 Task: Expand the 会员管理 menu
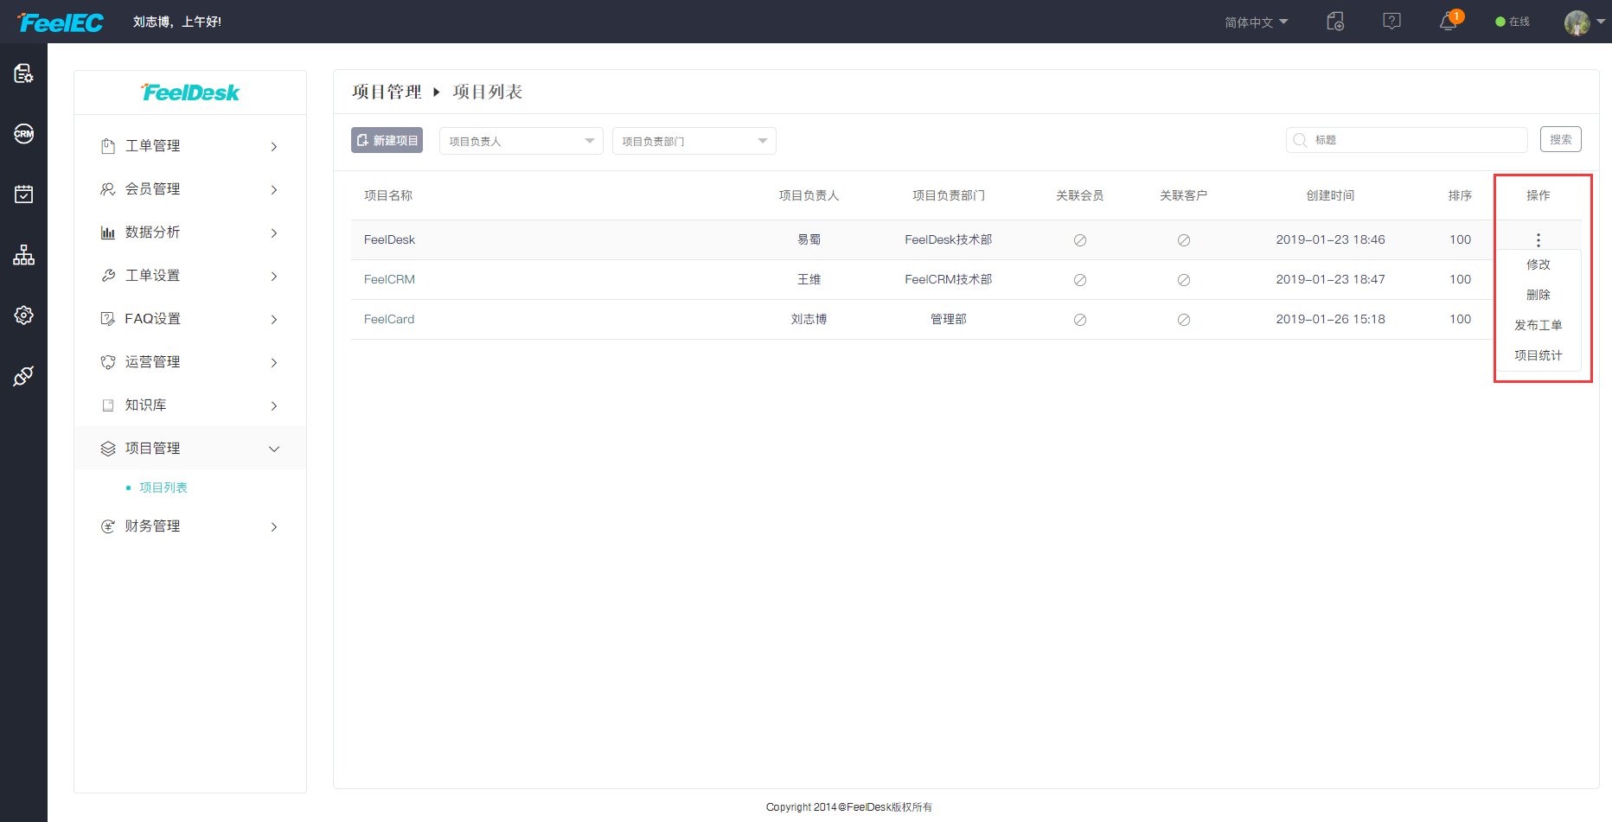click(x=190, y=189)
